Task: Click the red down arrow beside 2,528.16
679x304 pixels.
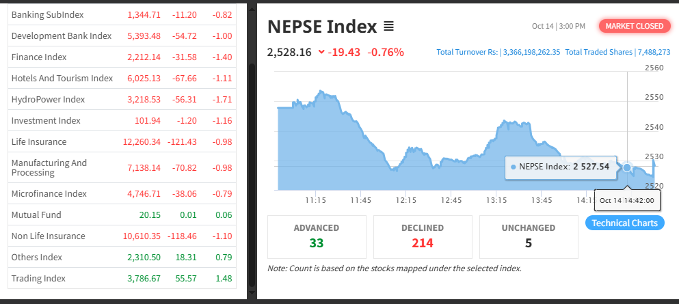Action: pos(322,53)
